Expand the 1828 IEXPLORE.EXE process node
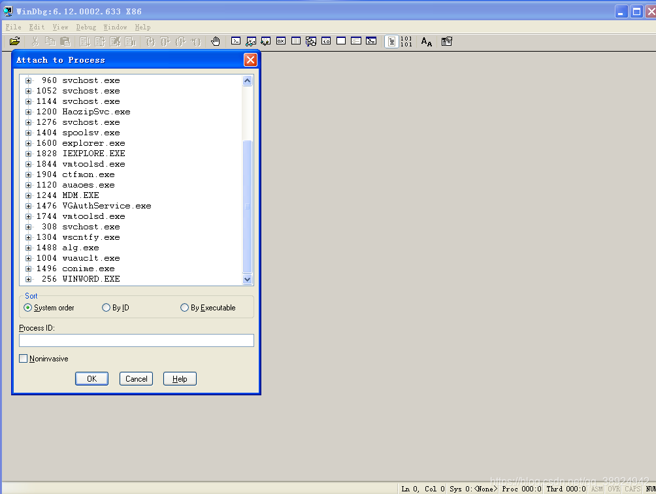The image size is (656, 494). point(28,154)
